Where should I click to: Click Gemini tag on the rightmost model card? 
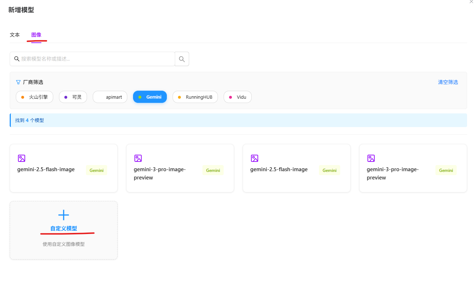click(x=446, y=170)
